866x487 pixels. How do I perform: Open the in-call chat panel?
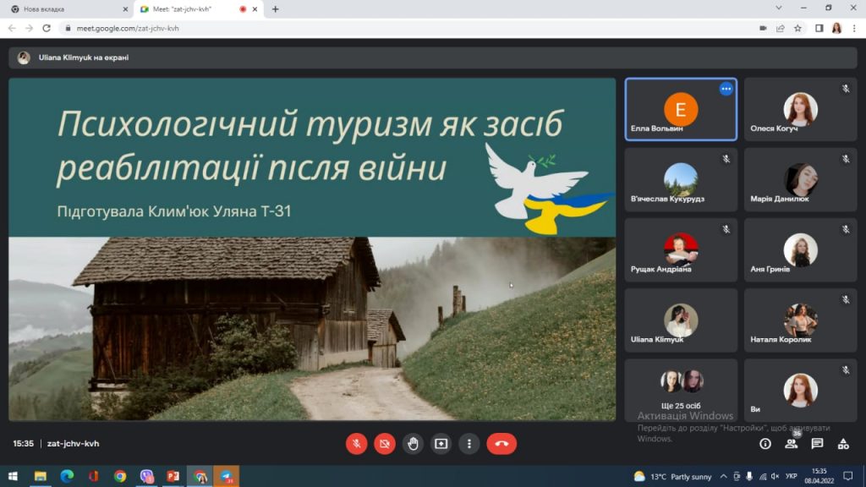[x=817, y=443]
